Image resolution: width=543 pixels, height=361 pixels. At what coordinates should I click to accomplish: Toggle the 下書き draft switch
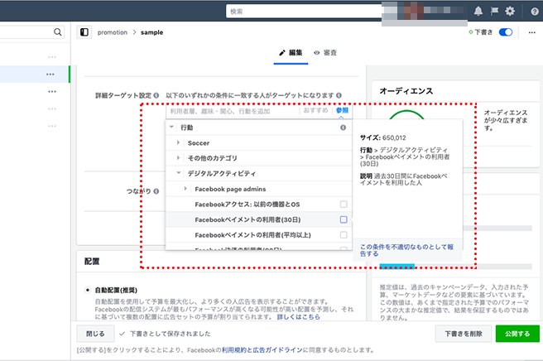coord(506,32)
